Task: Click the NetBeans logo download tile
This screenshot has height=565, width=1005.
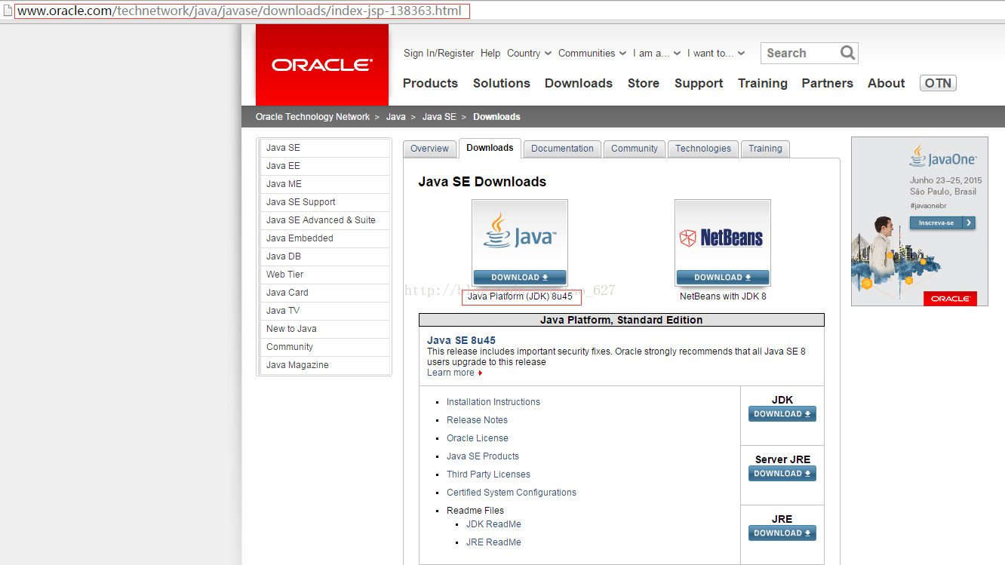Action: 723,243
